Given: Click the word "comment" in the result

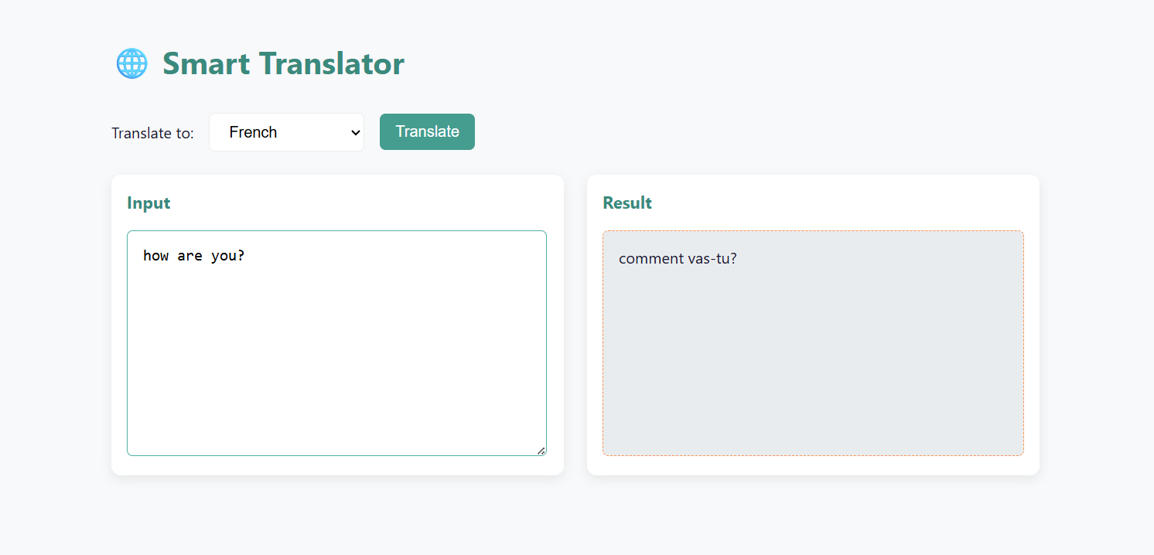Looking at the screenshot, I should [650, 258].
